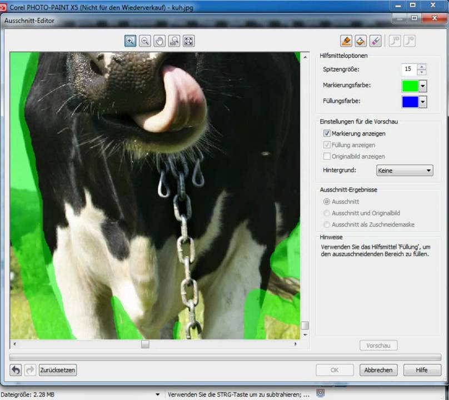Click the preview scroll up arrow
Viewport: 449px width, 400px height.
coord(305,57)
